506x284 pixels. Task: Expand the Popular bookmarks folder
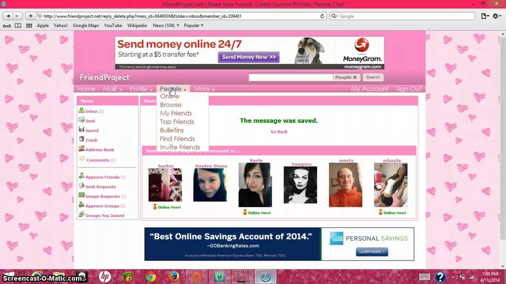tap(194, 25)
